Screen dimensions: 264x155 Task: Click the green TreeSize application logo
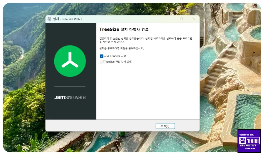(x=70, y=61)
